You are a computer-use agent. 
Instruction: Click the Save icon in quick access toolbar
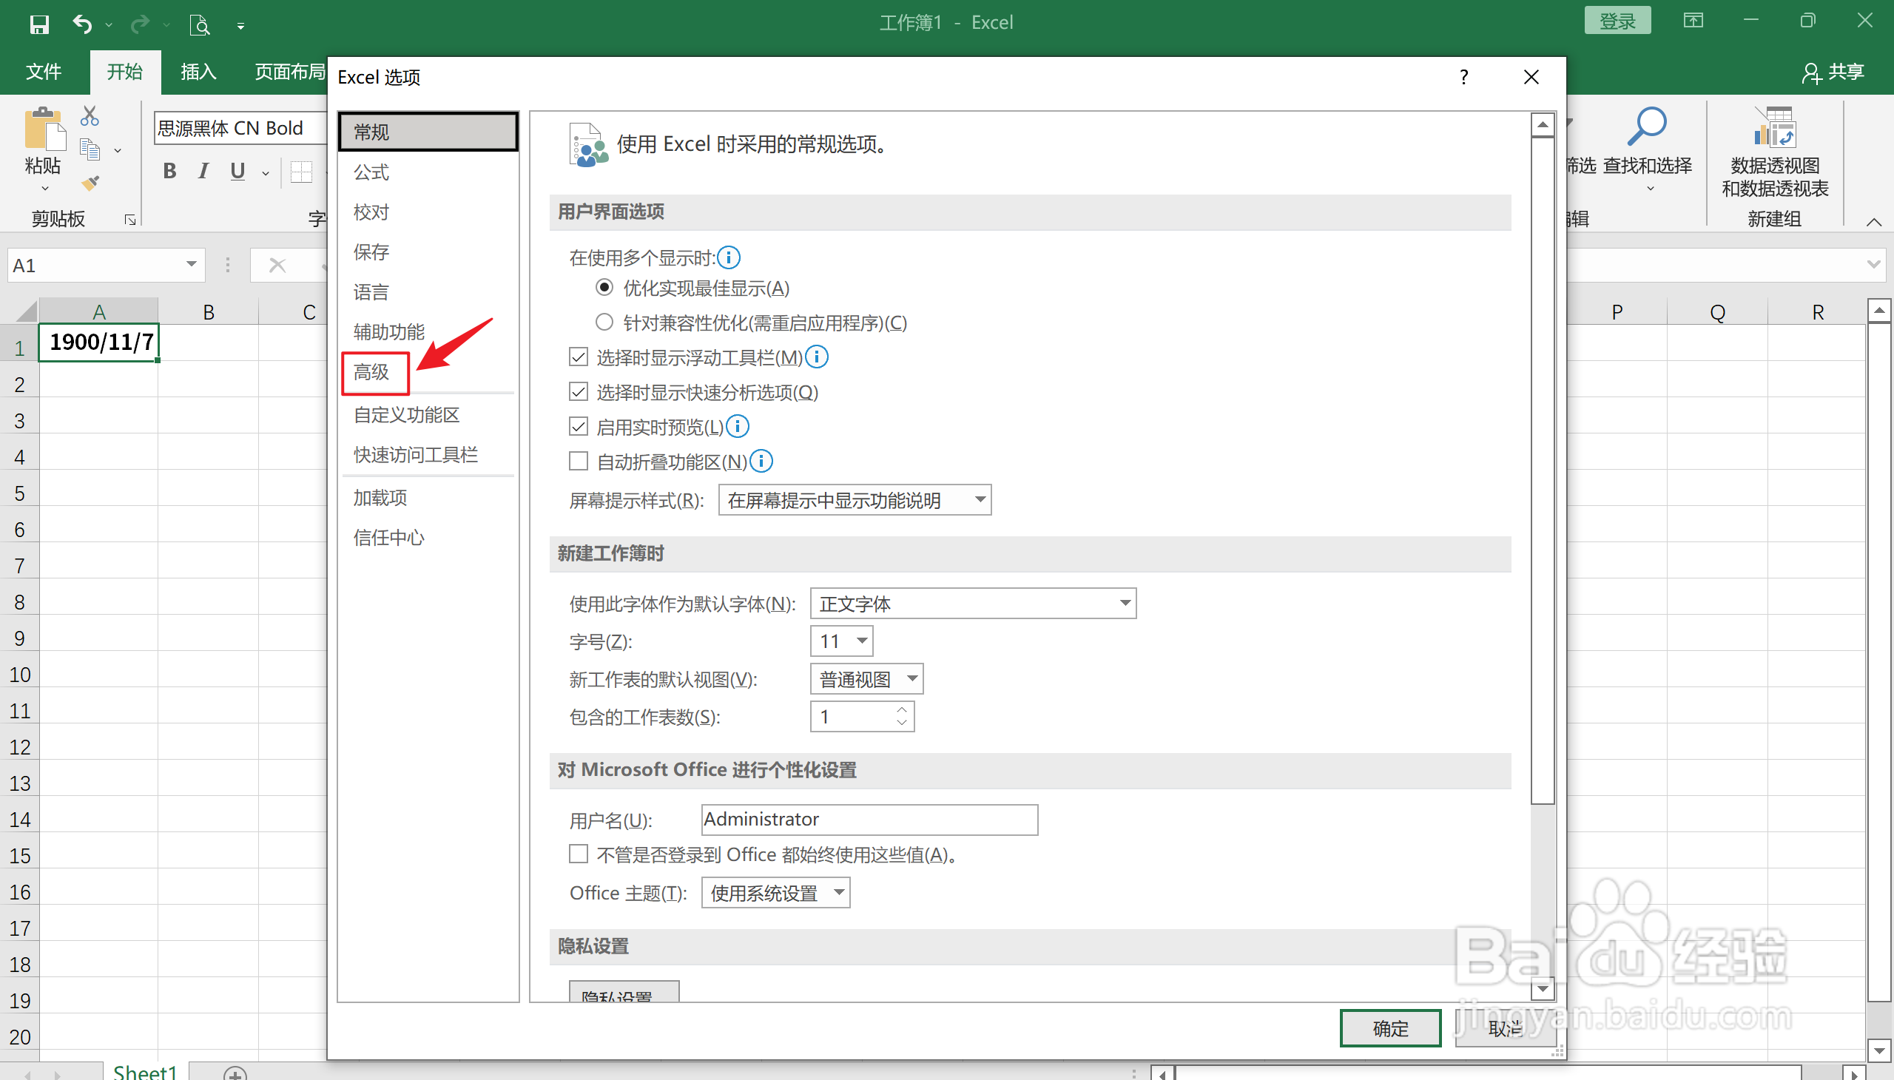pos(38,24)
